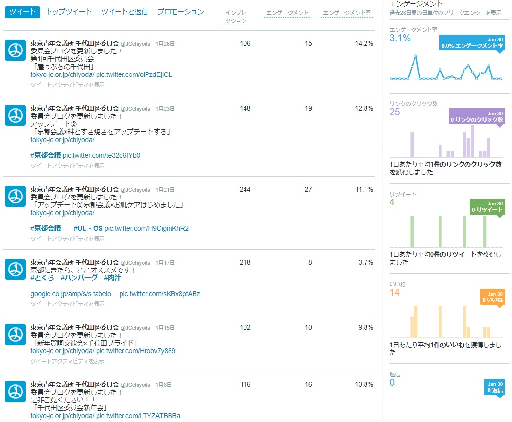Switch to the トップツイート tab
Screen dimensions: 512x422
pyautogui.click(x=69, y=12)
